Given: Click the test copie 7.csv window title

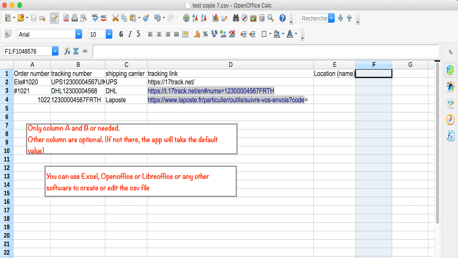Looking at the screenshot, I should pyautogui.click(x=229, y=5).
